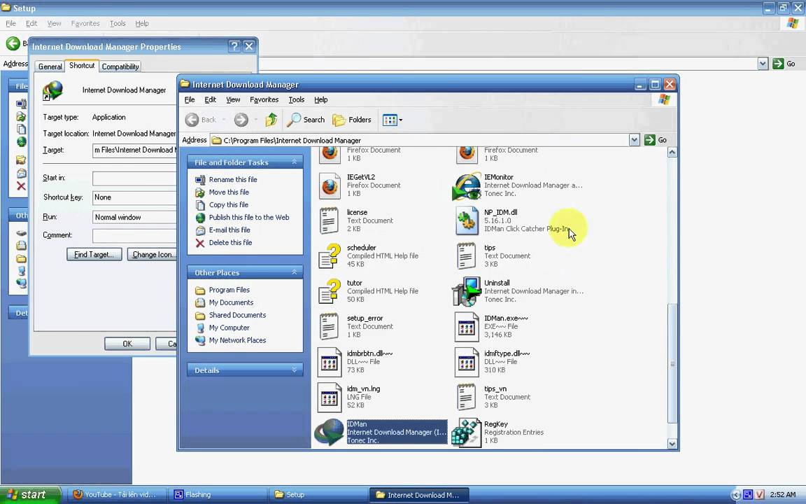Open the Search toolbar button
The width and height of the screenshot is (806, 504).
[x=306, y=120]
